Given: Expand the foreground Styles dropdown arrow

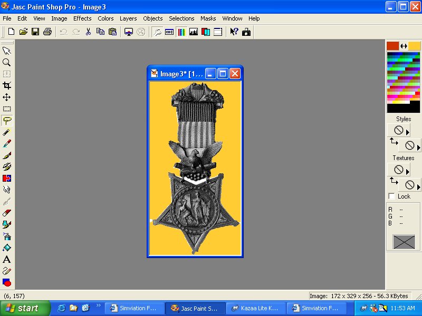Looking at the screenshot, I should point(407,132).
